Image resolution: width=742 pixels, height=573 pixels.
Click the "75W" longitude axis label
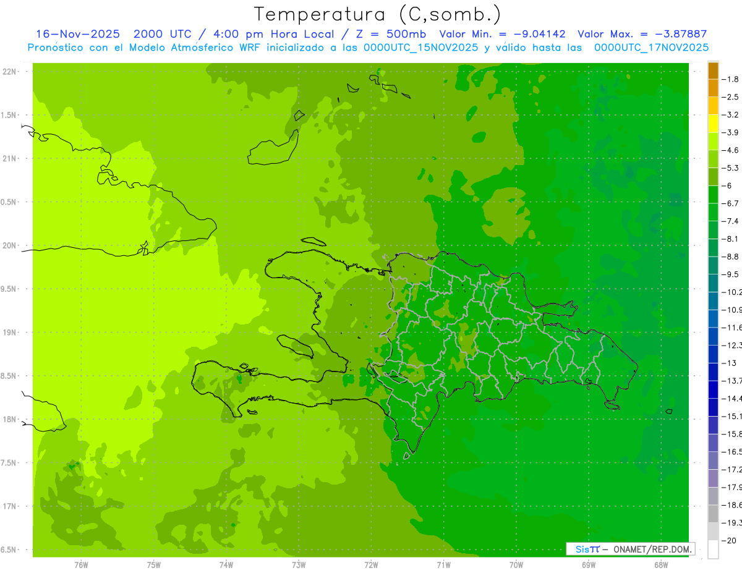click(x=154, y=565)
